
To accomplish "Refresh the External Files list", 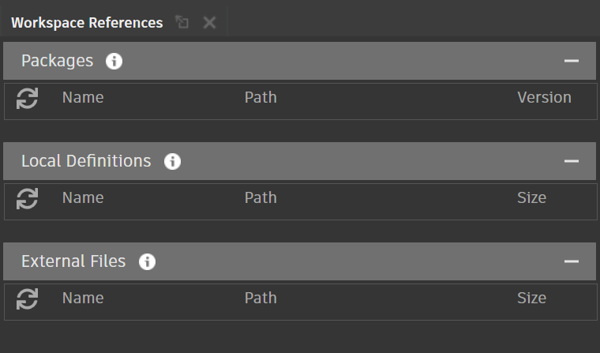I will (x=28, y=299).
